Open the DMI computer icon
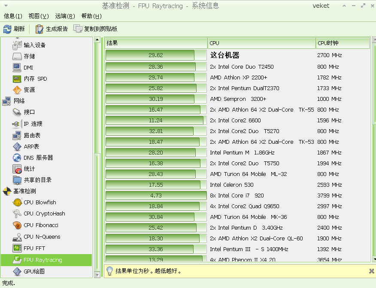Viewport: 376px width, 288px height. click(x=17, y=68)
